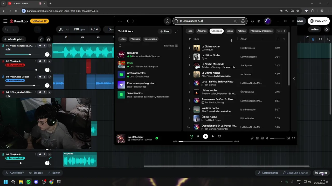Open Spotify connect to device icon
332x186 pixels.
(x=262, y=138)
